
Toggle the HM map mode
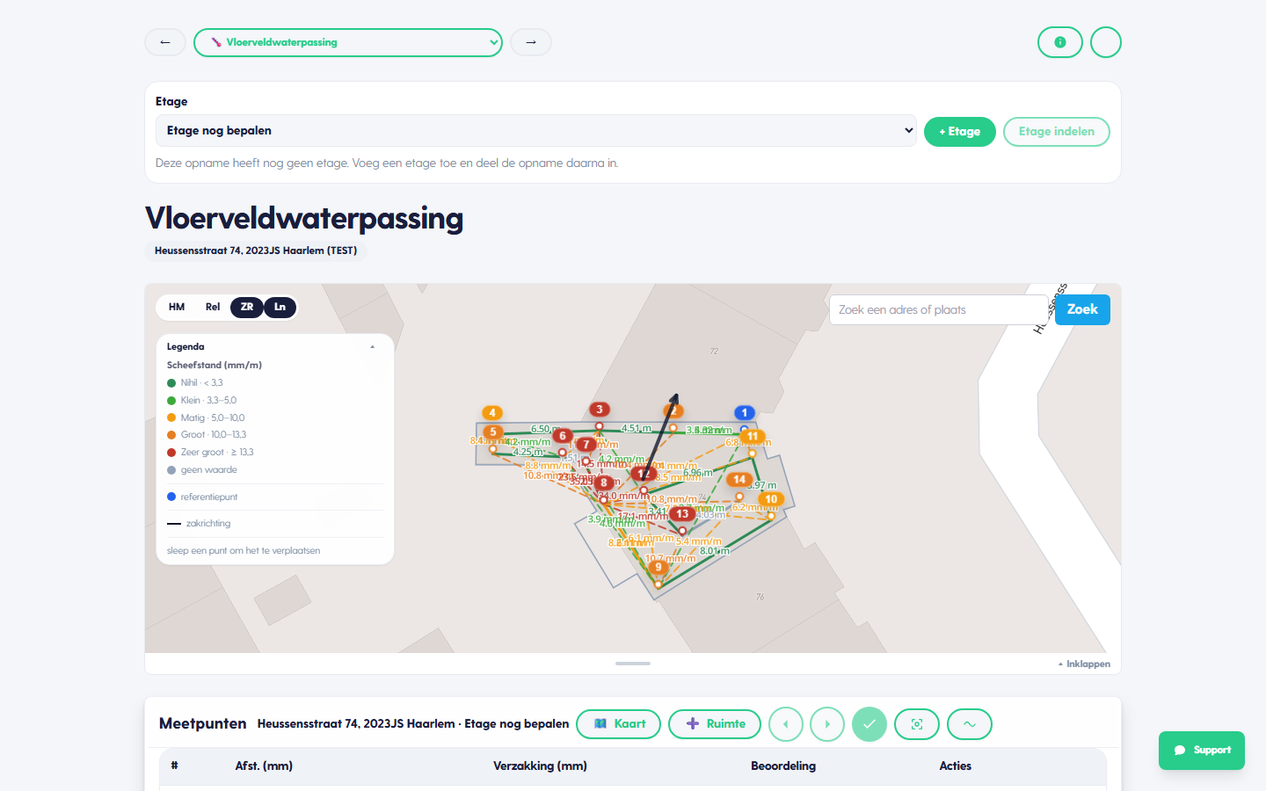177,307
